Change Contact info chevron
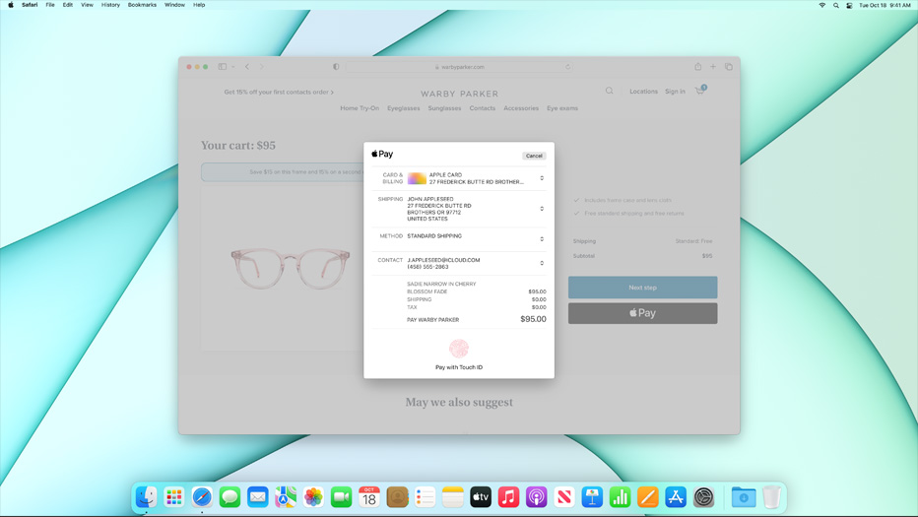The width and height of the screenshot is (918, 517). pos(542,263)
